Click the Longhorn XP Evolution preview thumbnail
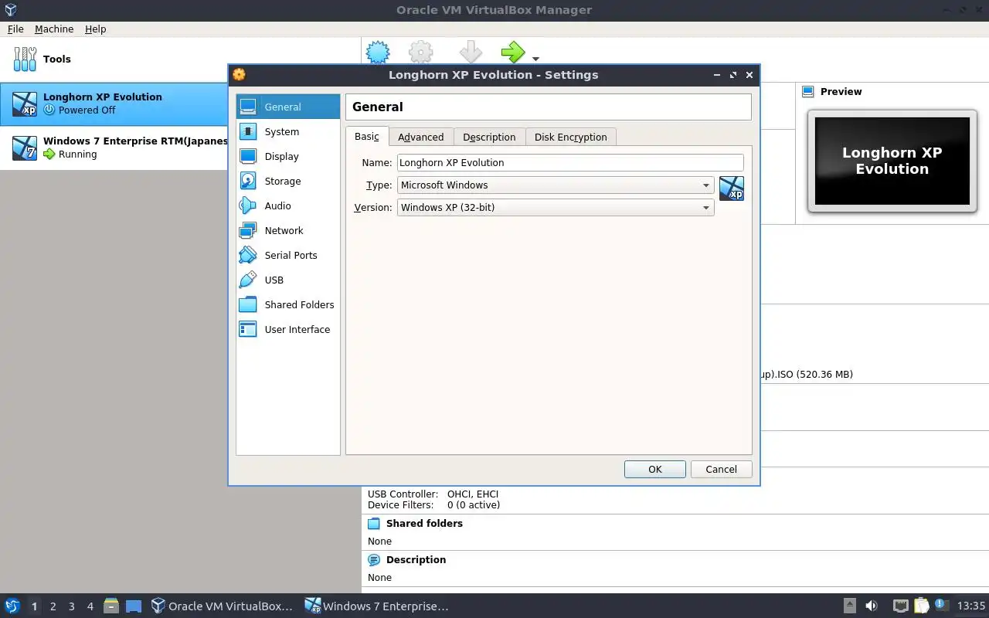 tap(892, 161)
